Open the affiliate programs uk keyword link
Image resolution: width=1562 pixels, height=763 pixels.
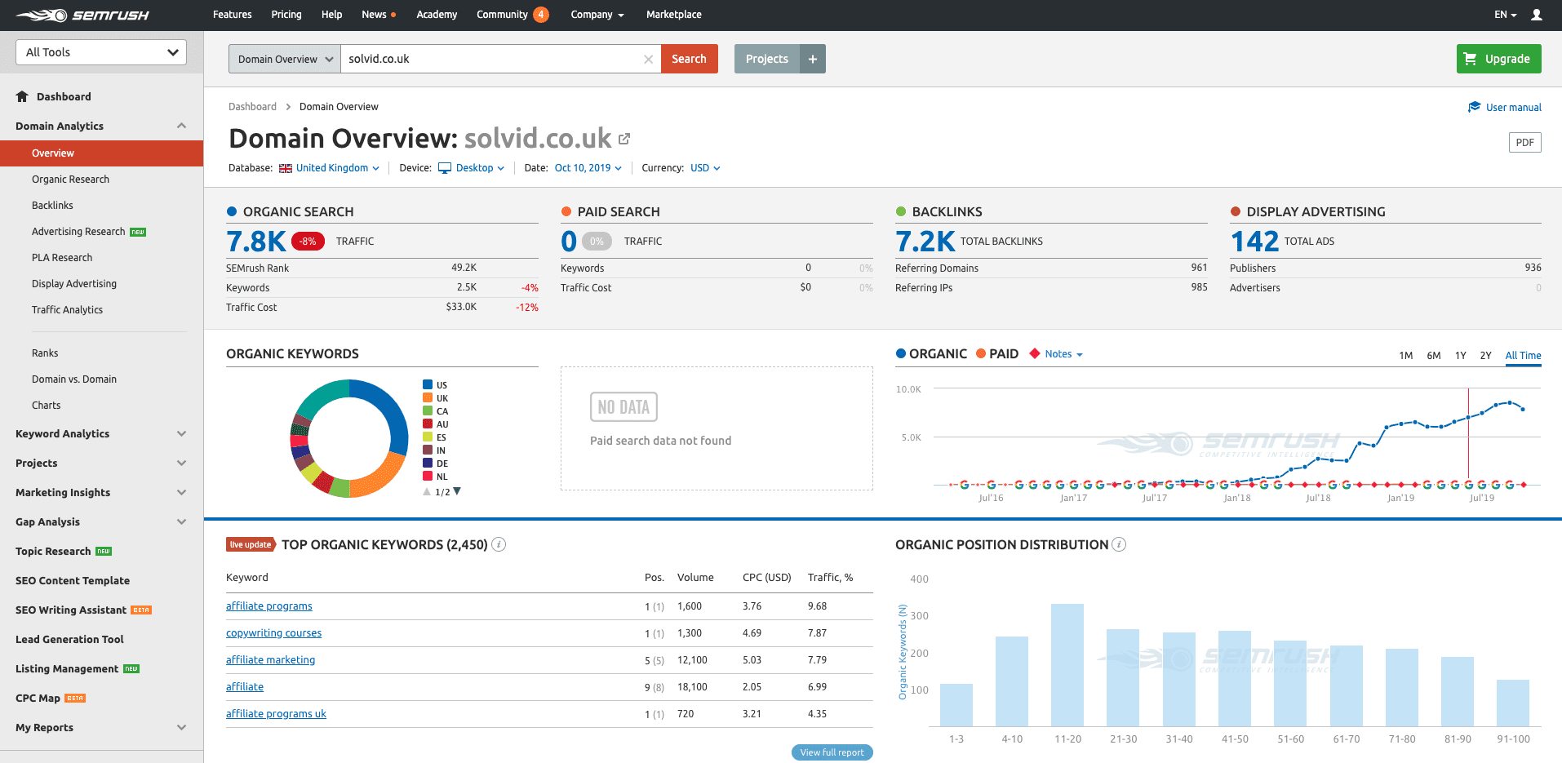277,714
